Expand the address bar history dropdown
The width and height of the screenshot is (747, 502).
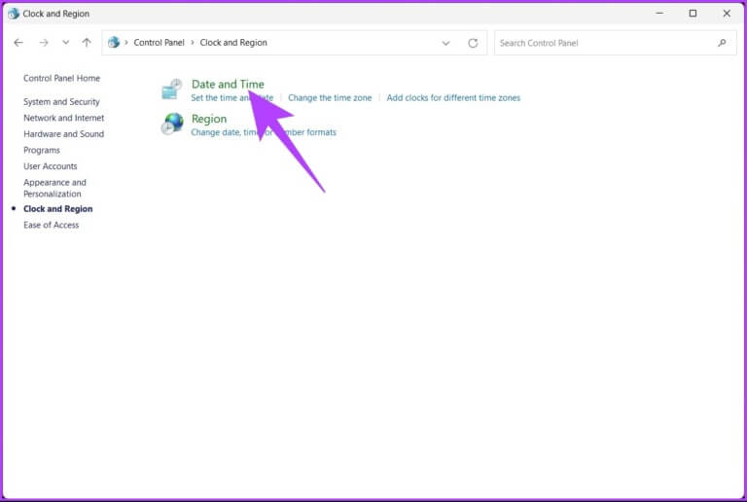point(445,43)
